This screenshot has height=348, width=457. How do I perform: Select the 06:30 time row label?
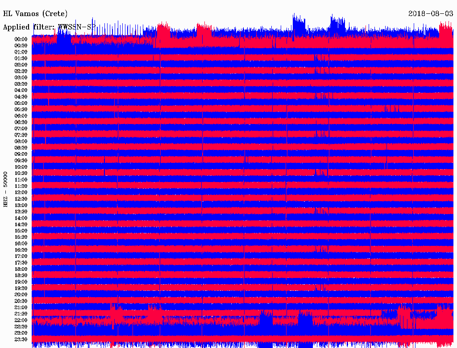pos(21,122)
